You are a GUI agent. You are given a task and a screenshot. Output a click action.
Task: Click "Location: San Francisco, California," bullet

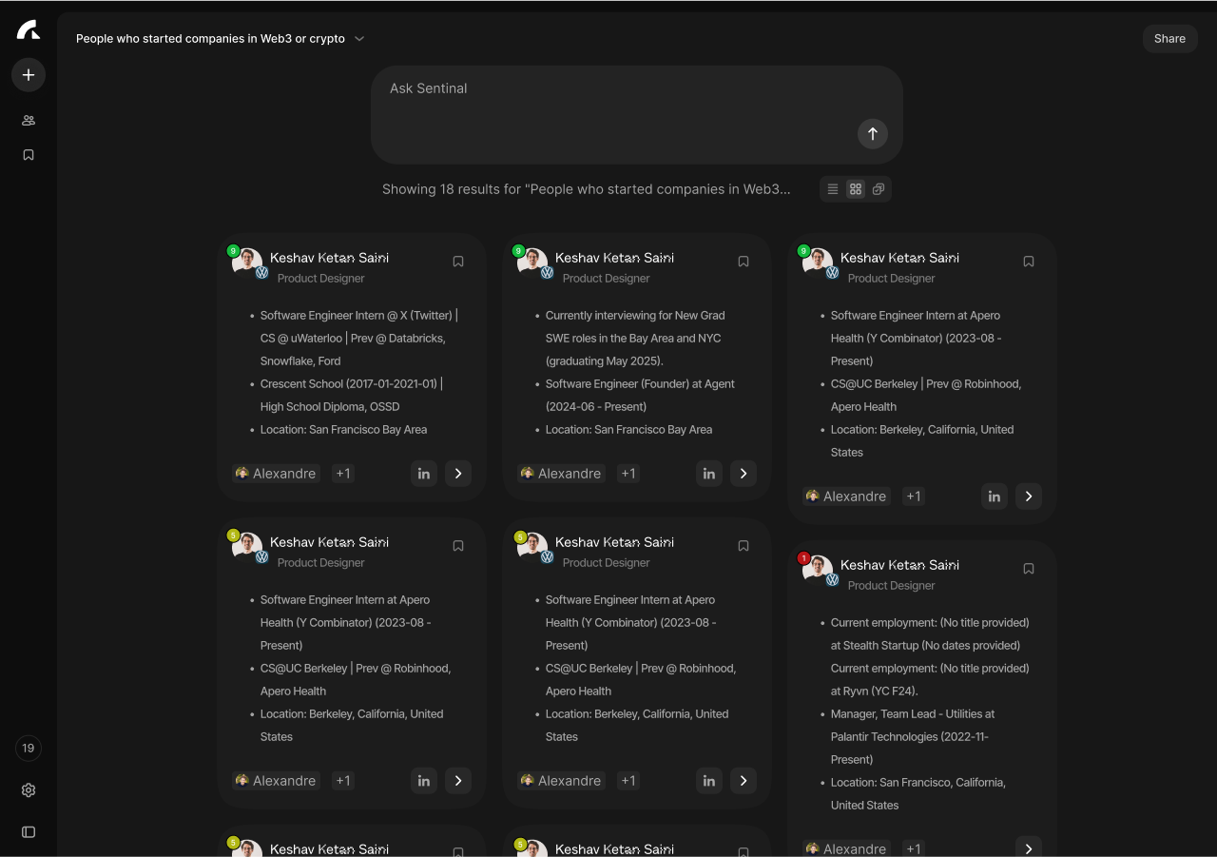tap(918, 783)
